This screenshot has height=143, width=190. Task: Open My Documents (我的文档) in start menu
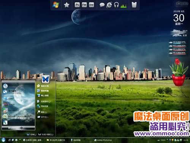click(x=43, y=86)
